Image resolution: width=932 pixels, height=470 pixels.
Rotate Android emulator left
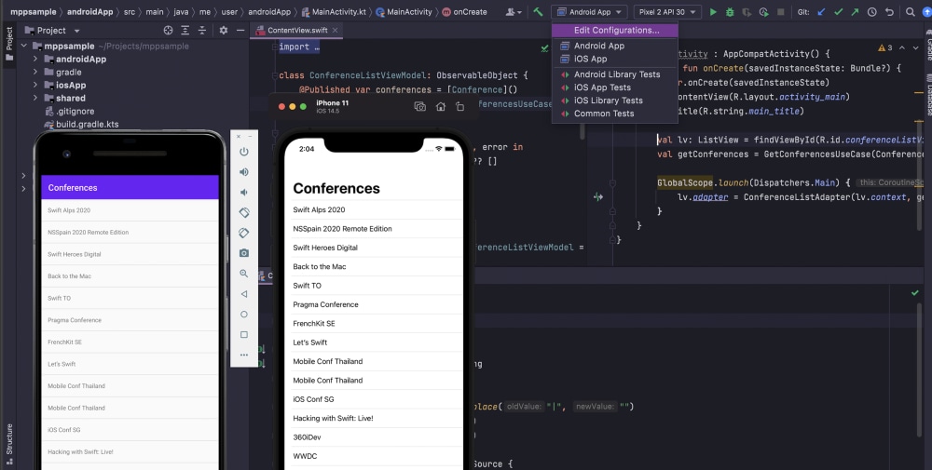click(243, 212)
